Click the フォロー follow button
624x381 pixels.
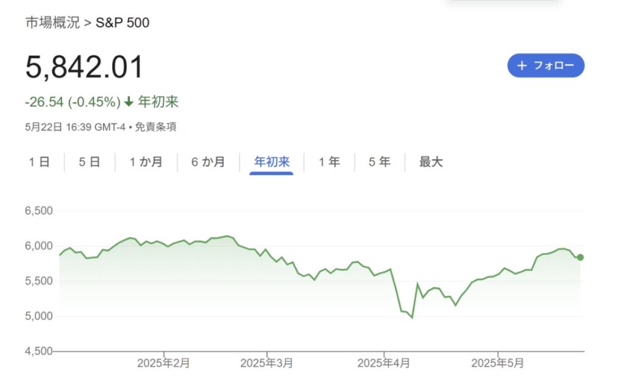click(545, 66)
